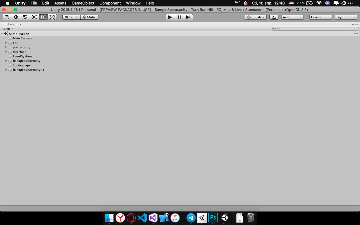Screen dimensions: 360x225
Task: Expand the car object
Action: click(x=6, y=43)
